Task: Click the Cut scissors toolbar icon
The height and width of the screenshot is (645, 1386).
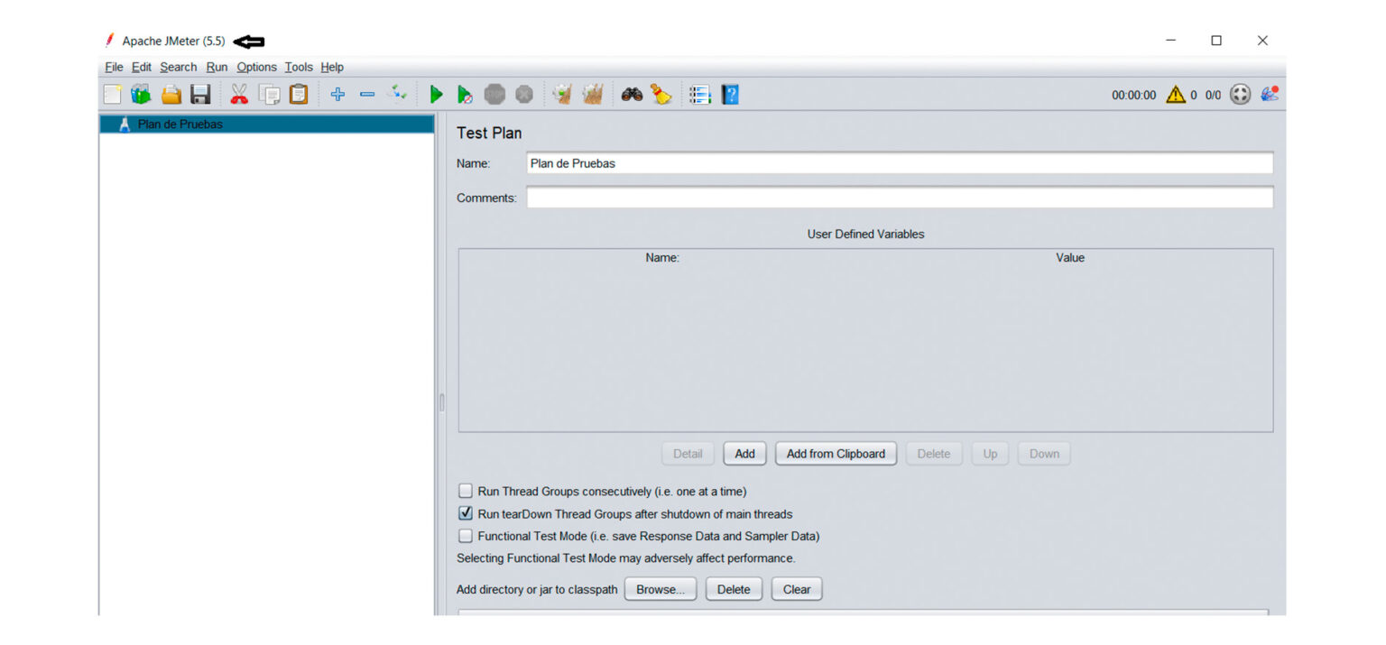Action: point(239,94)
